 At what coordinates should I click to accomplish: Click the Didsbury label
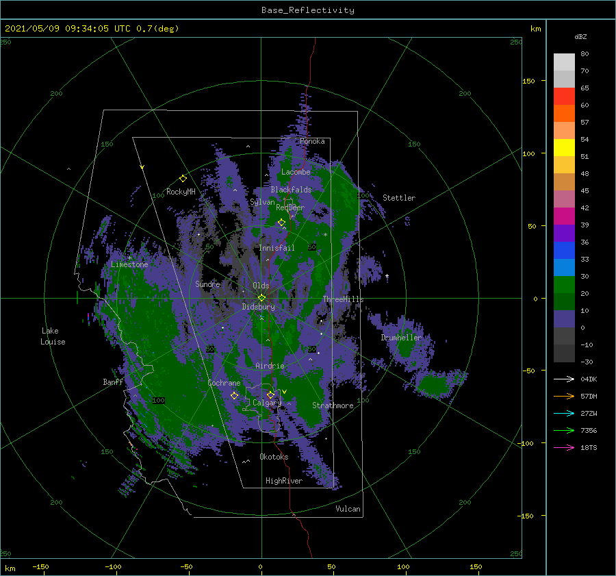coord(258,307)
